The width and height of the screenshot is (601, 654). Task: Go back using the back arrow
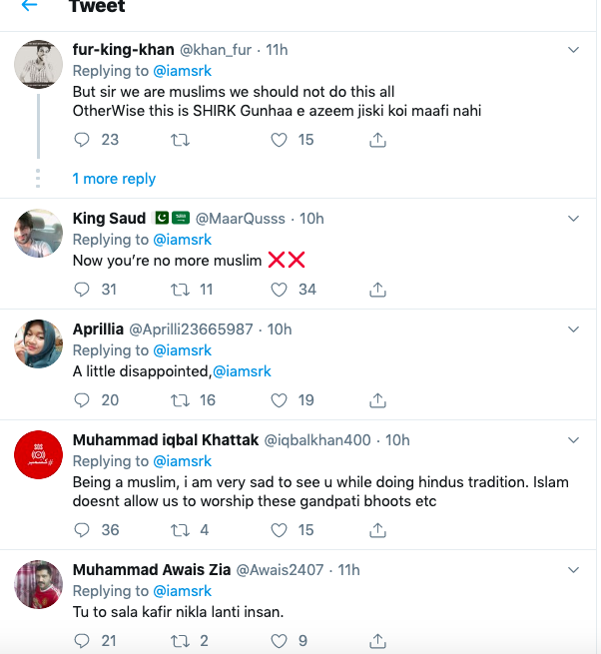click(x=29, y=6)
